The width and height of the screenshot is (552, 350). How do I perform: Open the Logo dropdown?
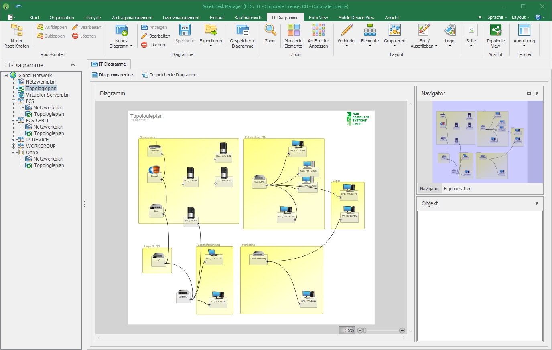coord(450,36)
